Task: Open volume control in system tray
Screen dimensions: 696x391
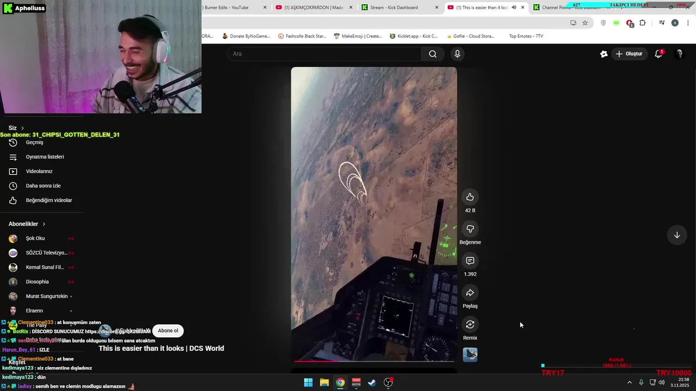Action: 661,382
